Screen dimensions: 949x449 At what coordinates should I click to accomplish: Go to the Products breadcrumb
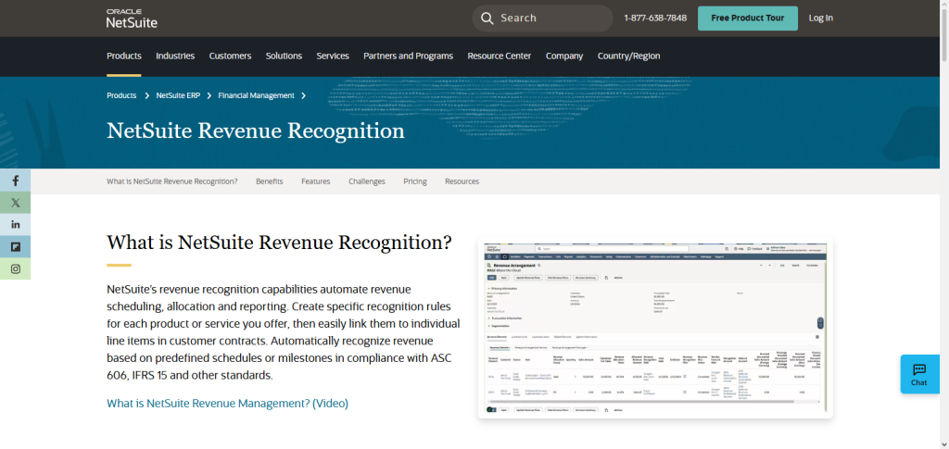pos(121,95)
